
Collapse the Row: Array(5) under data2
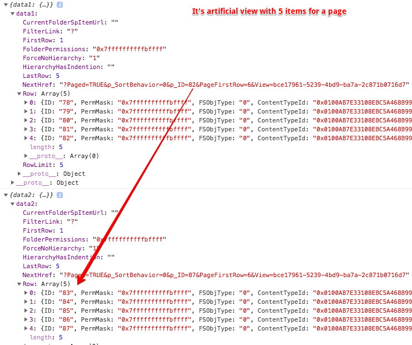click(x=19, y=284)
